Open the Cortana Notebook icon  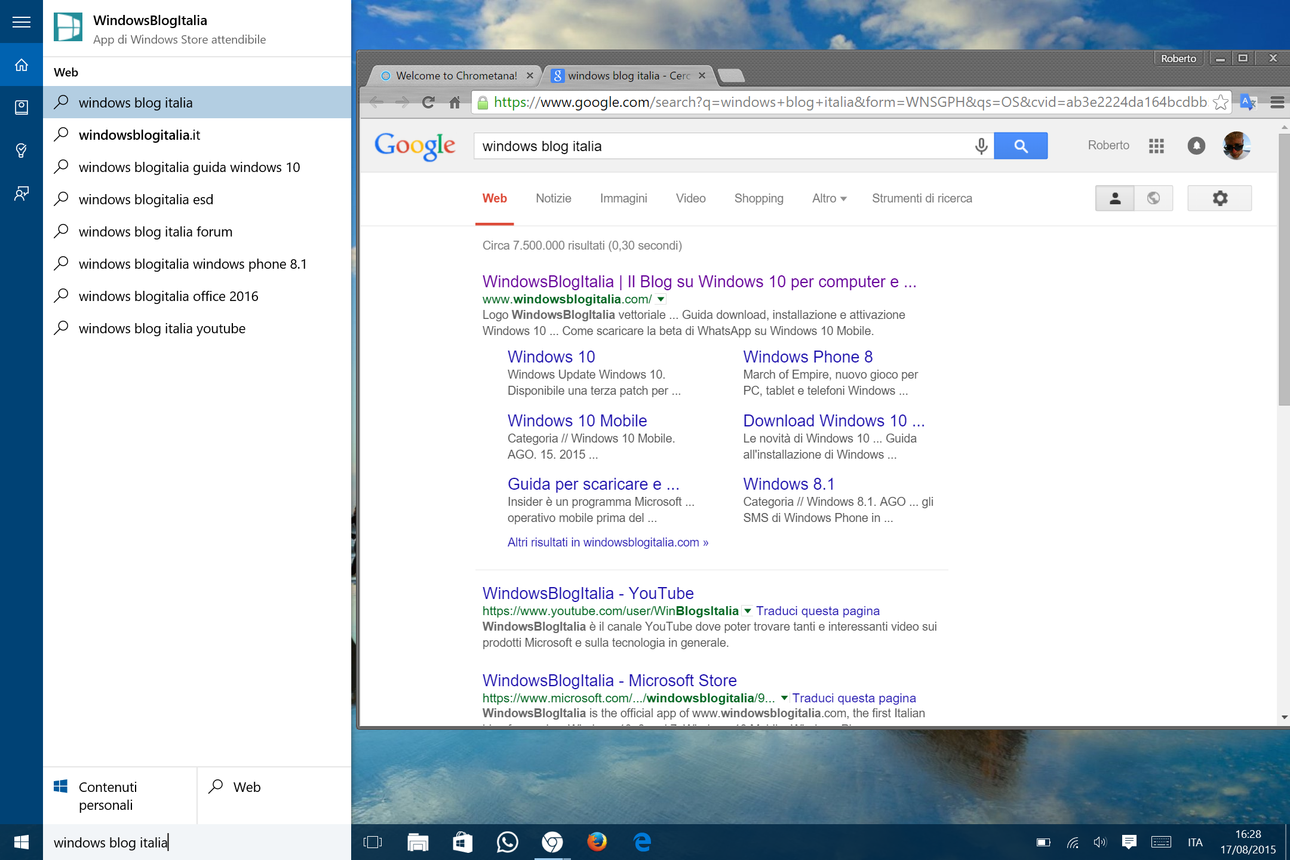pyautogui.click(x=21, y=107)
